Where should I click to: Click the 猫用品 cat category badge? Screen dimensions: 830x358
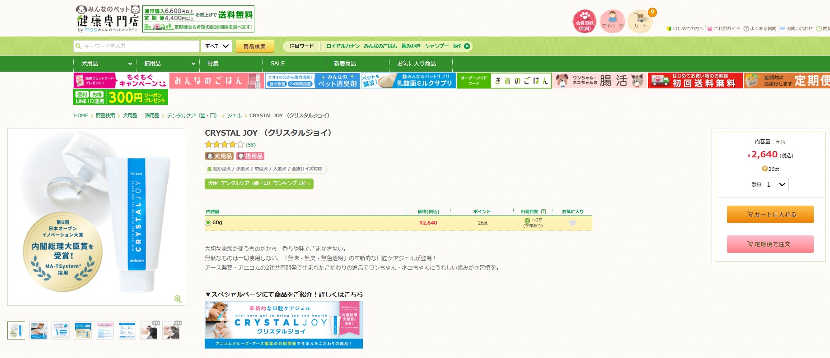coord(250,156)
